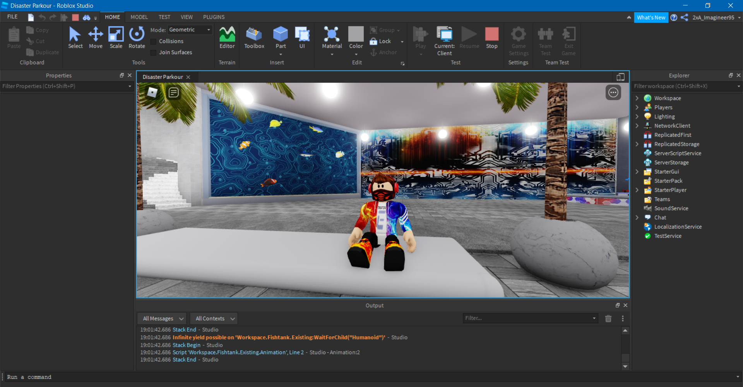Switch to the TEST ribbon tab
Screen dimensions: 743x387
164,17
